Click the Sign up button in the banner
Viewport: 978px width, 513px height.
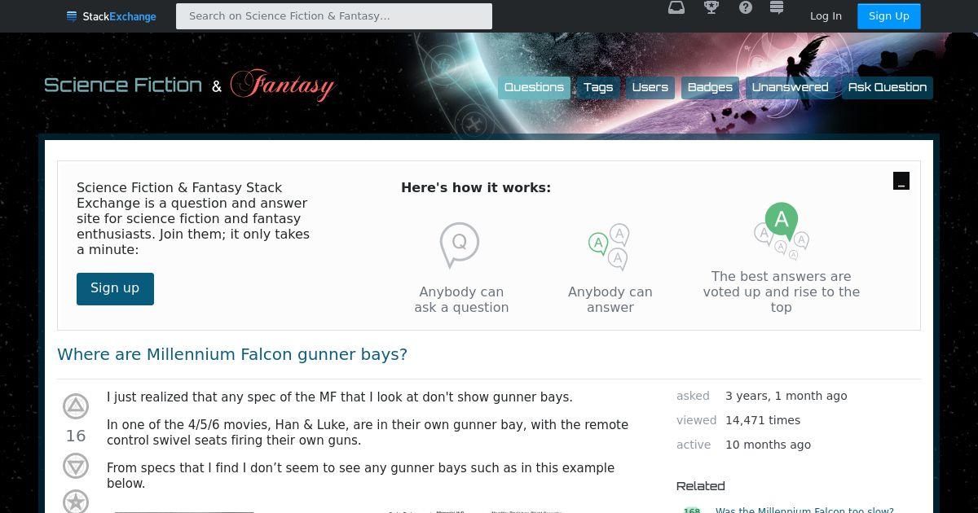[x=115, y=289]
